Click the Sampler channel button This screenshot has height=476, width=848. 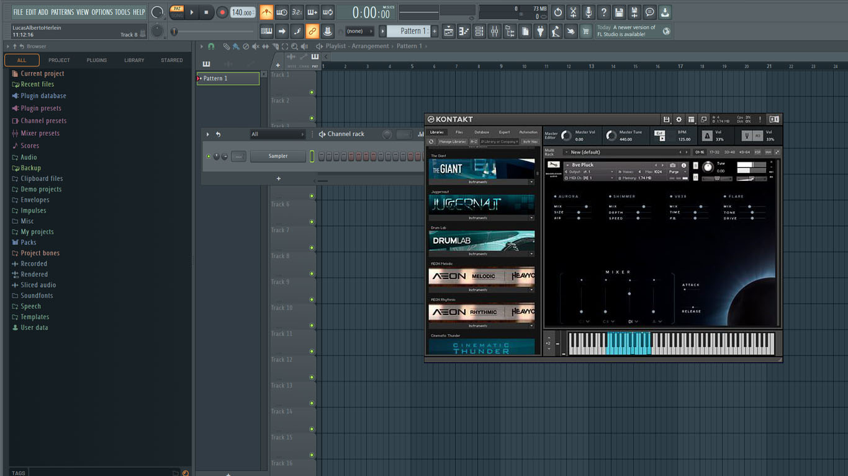278,156
